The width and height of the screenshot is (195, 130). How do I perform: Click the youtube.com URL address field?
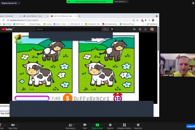pos(70,20)
